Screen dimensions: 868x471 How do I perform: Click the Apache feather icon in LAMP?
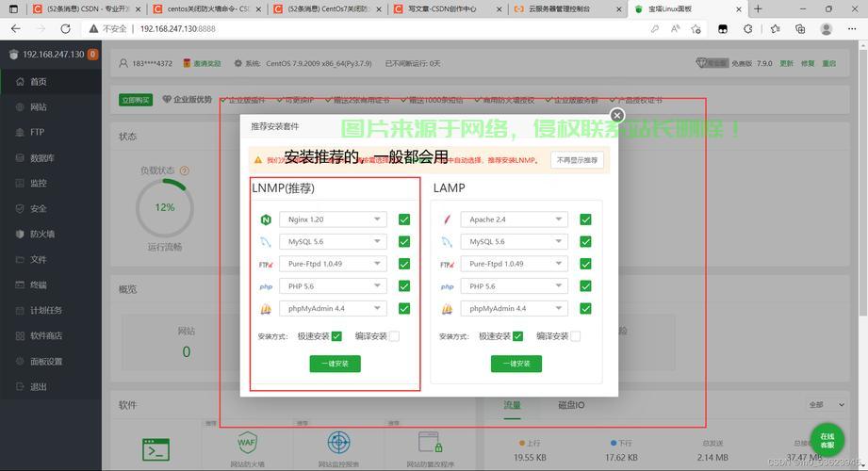coord(447,219)
